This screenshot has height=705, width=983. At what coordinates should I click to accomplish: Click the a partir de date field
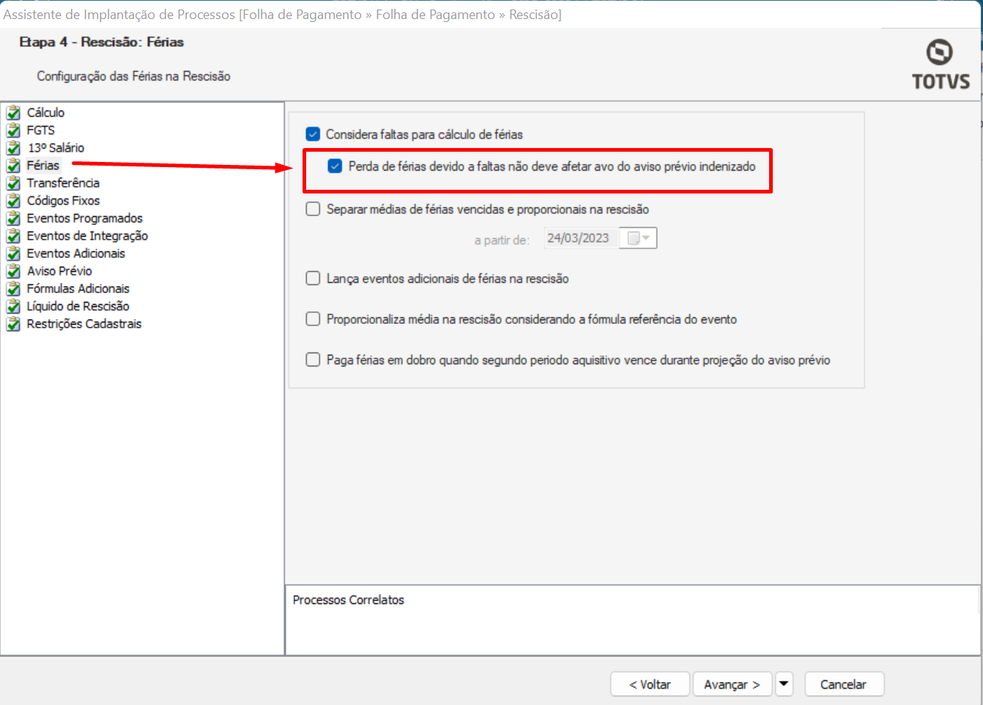[579, 238]
